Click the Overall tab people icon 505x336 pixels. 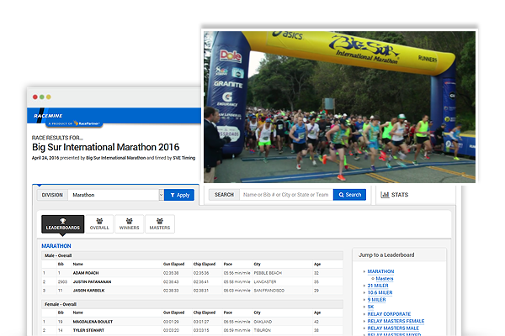[99, 221]
